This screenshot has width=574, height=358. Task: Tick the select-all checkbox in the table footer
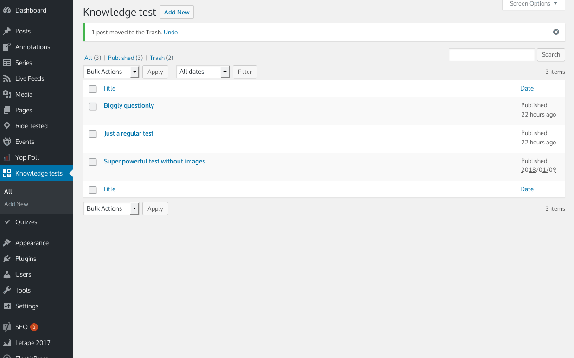click(93, 189)
